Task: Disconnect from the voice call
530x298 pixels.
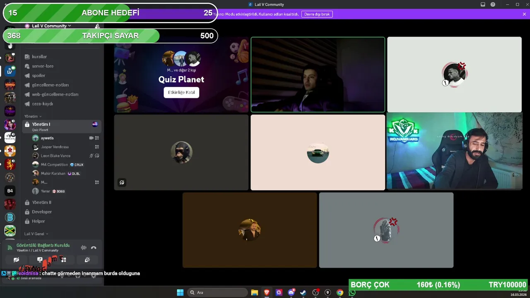Action: (x=94, y=248)
